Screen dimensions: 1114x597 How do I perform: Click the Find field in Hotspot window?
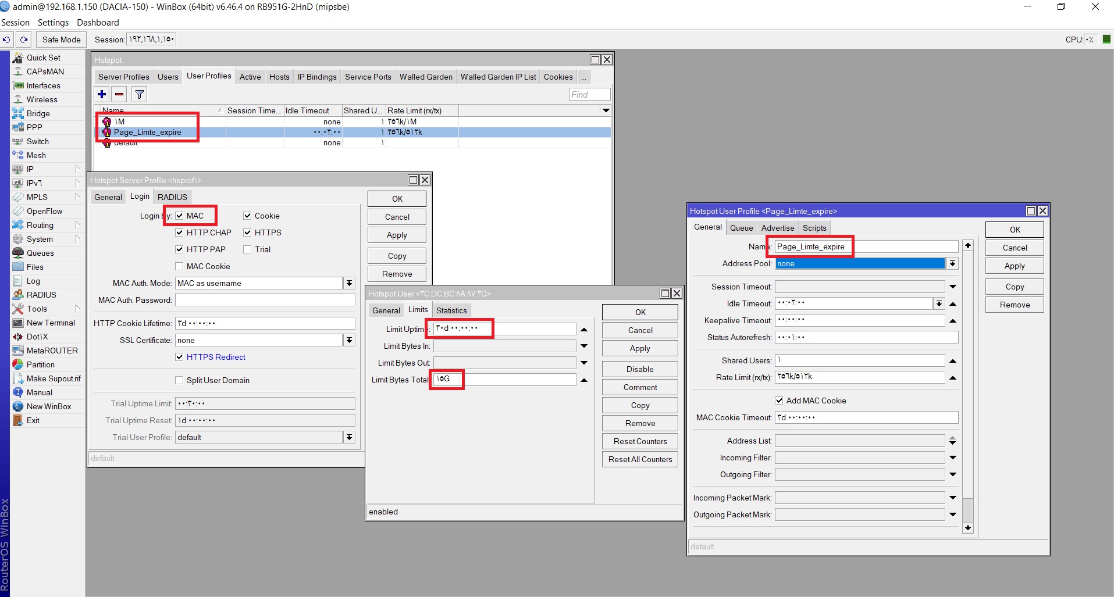point(589,94)
